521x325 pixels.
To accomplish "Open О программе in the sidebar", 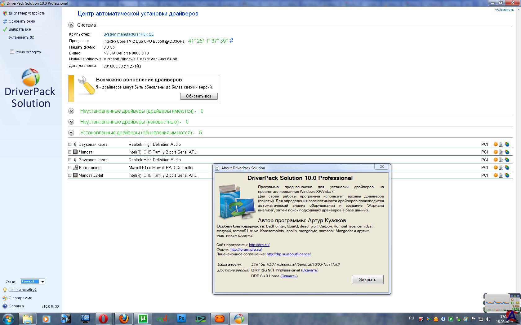I will [20, 298].
